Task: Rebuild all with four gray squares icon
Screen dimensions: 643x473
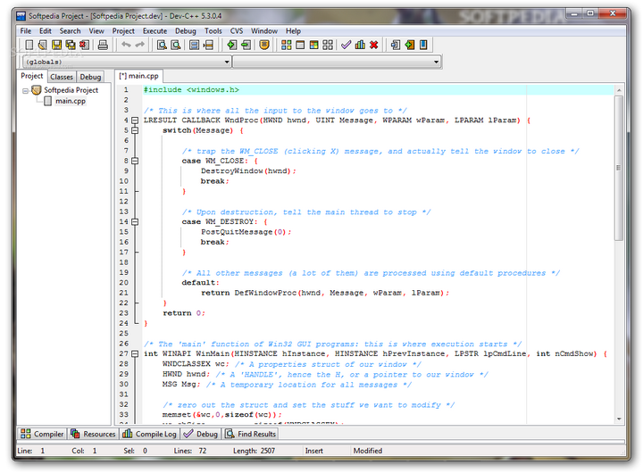Action: tap(328, 45)
